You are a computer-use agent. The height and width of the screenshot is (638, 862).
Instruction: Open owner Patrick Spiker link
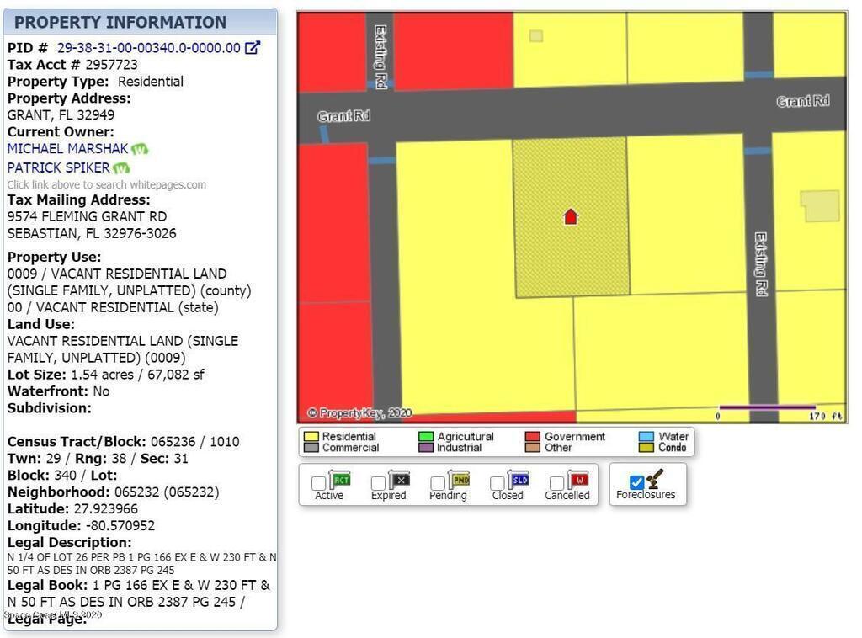click(58, 167)
